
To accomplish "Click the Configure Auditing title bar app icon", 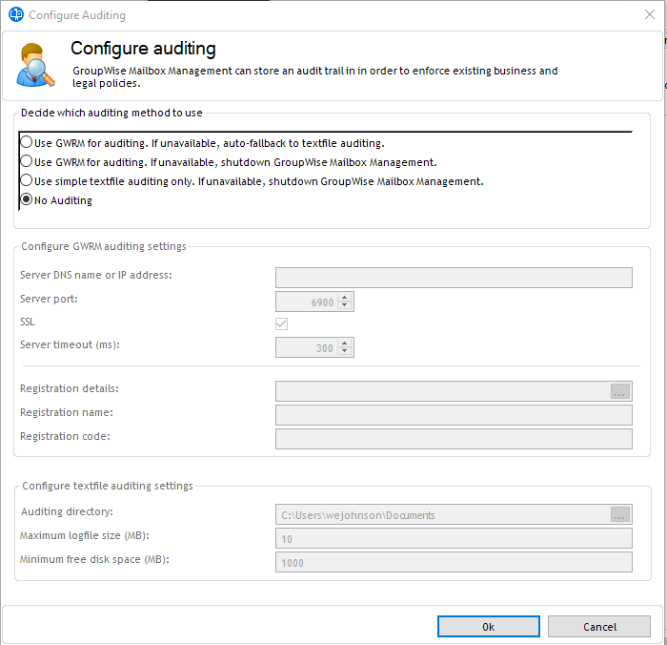I will 15,15.
